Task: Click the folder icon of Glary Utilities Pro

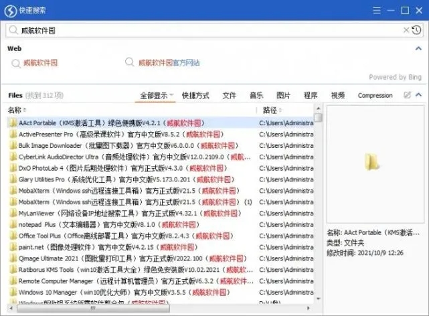Action: pyautogui.click(x=13, y=179)
